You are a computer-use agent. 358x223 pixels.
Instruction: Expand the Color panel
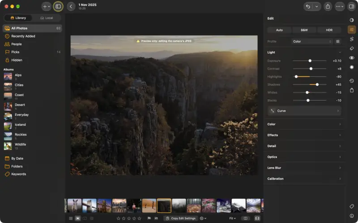pyautogui.click(x=304, y=124)
